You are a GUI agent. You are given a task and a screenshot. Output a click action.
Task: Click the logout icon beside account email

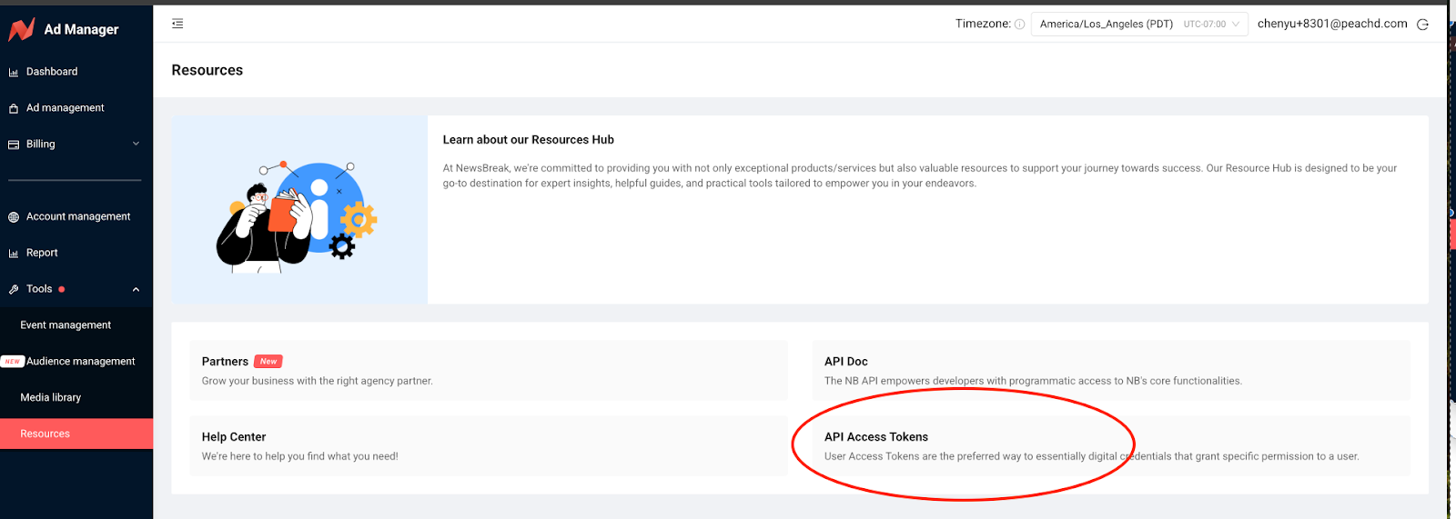(1422, 25)
